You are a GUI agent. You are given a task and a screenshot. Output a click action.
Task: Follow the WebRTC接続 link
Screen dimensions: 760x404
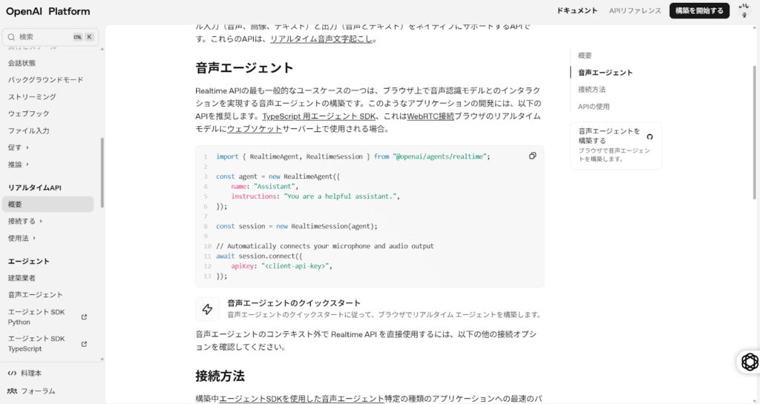coord(430,116)
